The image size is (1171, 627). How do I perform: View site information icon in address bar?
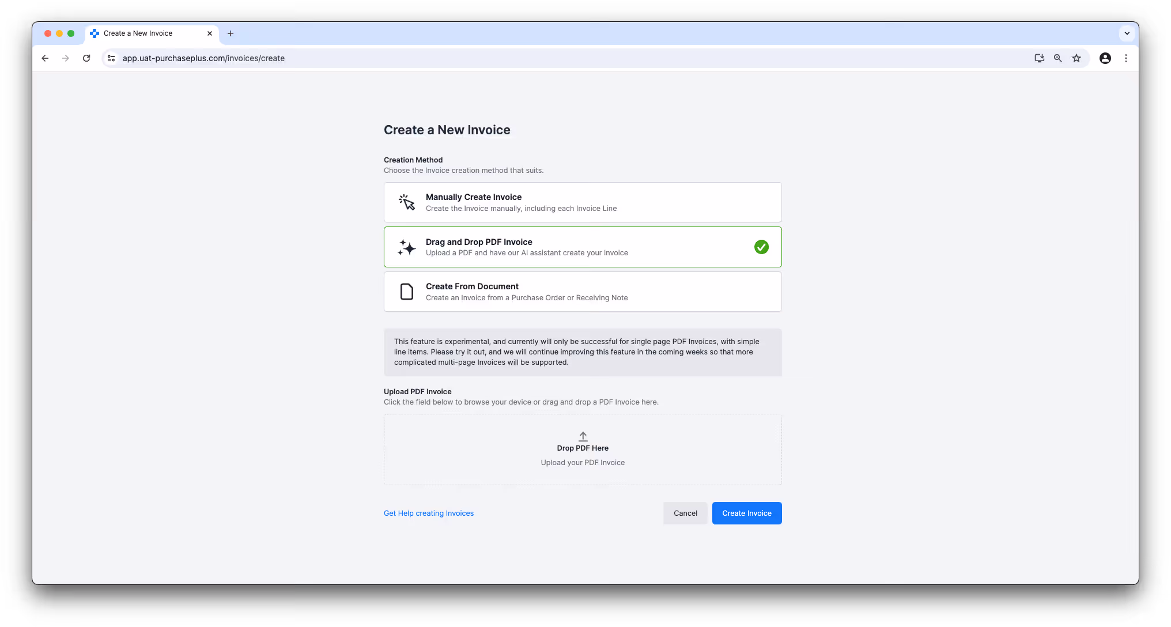click(x=112, y=58)
